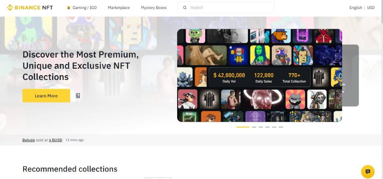
Task: Open the chat support bubble icon
Action: (x=368, y=171)
